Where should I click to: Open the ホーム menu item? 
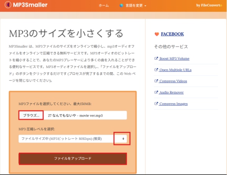104,6
